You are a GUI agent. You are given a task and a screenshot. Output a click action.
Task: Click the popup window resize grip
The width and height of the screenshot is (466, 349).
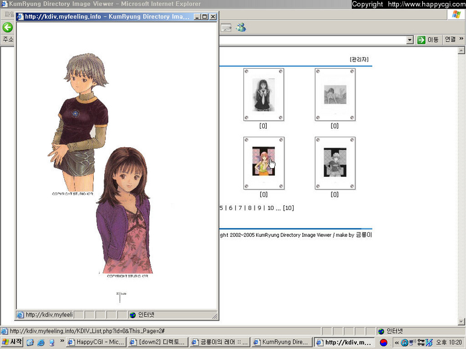[x=215, y=316]
